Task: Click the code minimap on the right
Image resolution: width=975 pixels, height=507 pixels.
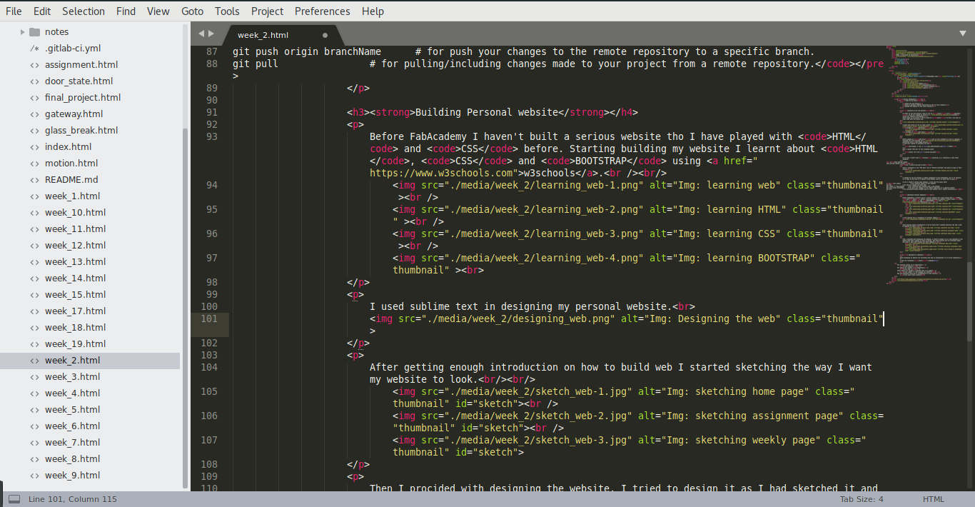Action: (926, 164)
